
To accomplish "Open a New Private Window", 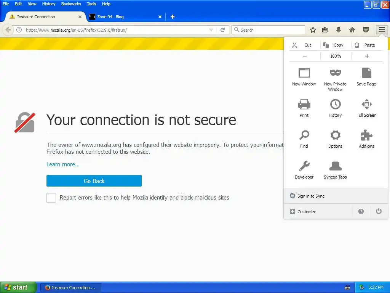I will click(x=335, y=79).
